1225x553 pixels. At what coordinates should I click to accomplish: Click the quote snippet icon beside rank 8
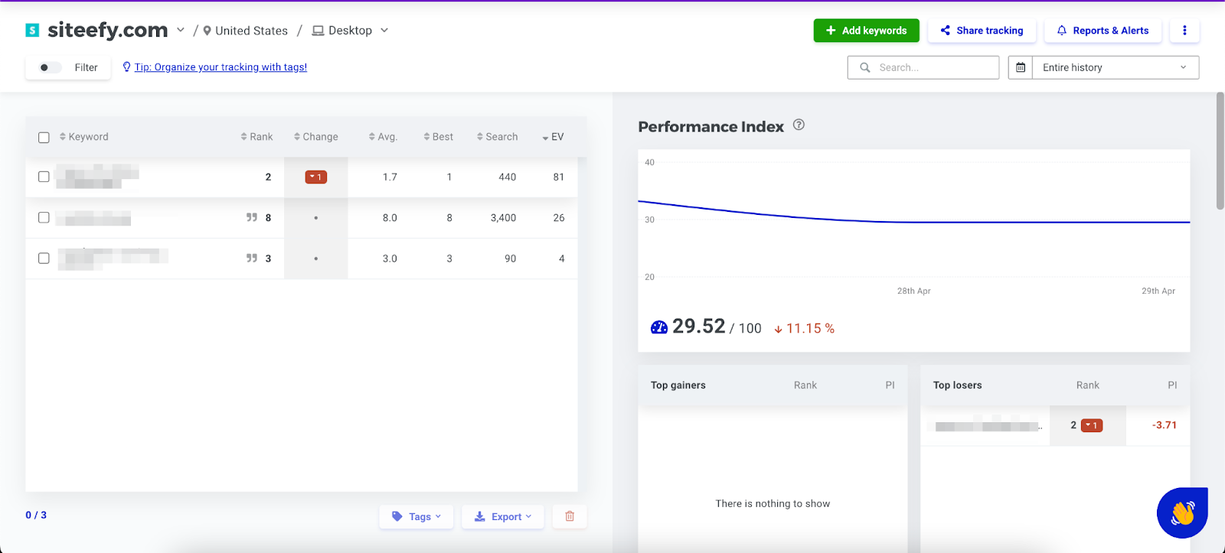251,217
